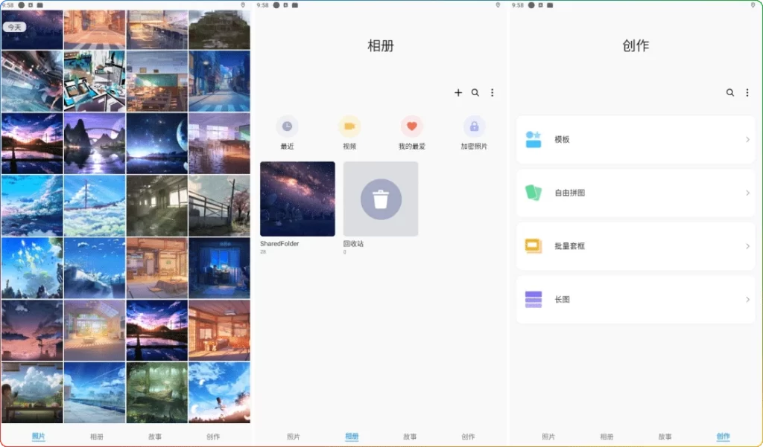Select the batch frames (批量套框) icon
Image resolution: width=763 pixels, height=447 pixels.
pyautogui.click(x=534, y=246)
